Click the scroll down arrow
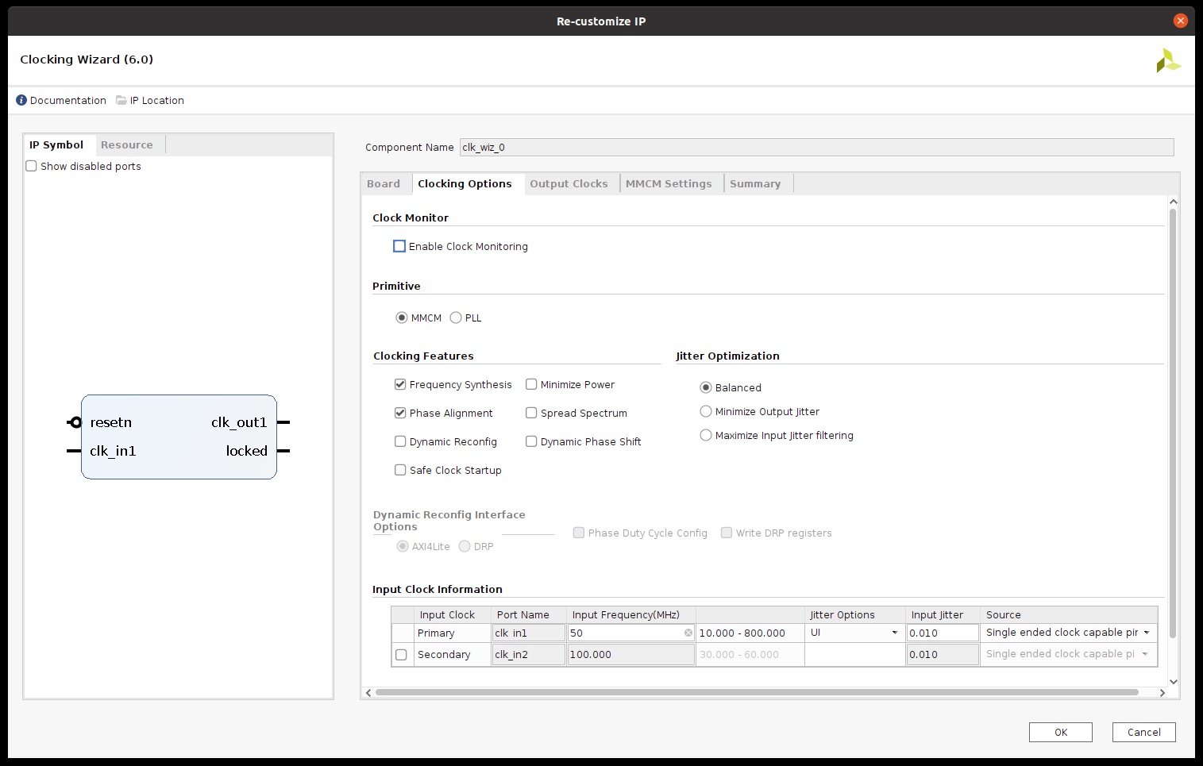 pyautogui.click(x=1174, y=682)
